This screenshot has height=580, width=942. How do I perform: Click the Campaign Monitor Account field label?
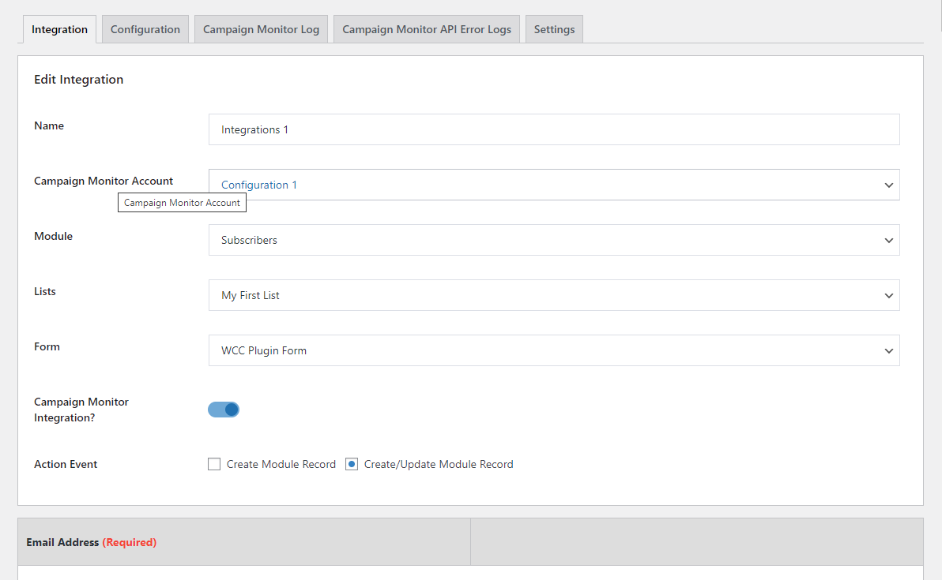(x=104, y=181)
